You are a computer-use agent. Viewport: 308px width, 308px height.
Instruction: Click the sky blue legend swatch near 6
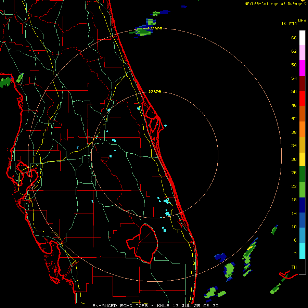[x=302, y=235]
